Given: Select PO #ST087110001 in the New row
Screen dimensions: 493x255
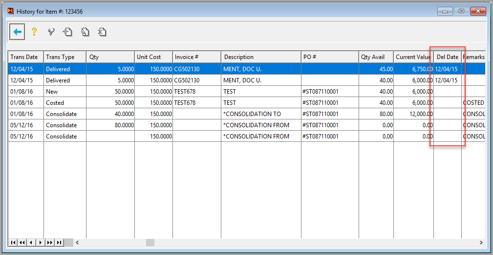Looking at the screenshot, I should [330, 92].
